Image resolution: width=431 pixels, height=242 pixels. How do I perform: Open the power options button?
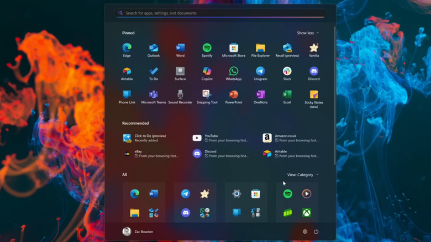(x=316, y=232)
